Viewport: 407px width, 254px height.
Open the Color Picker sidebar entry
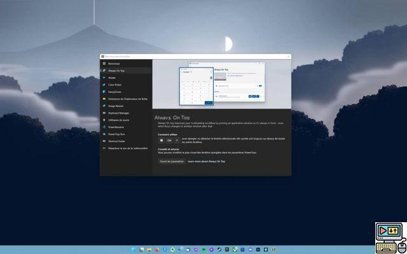tap(126, 84)
